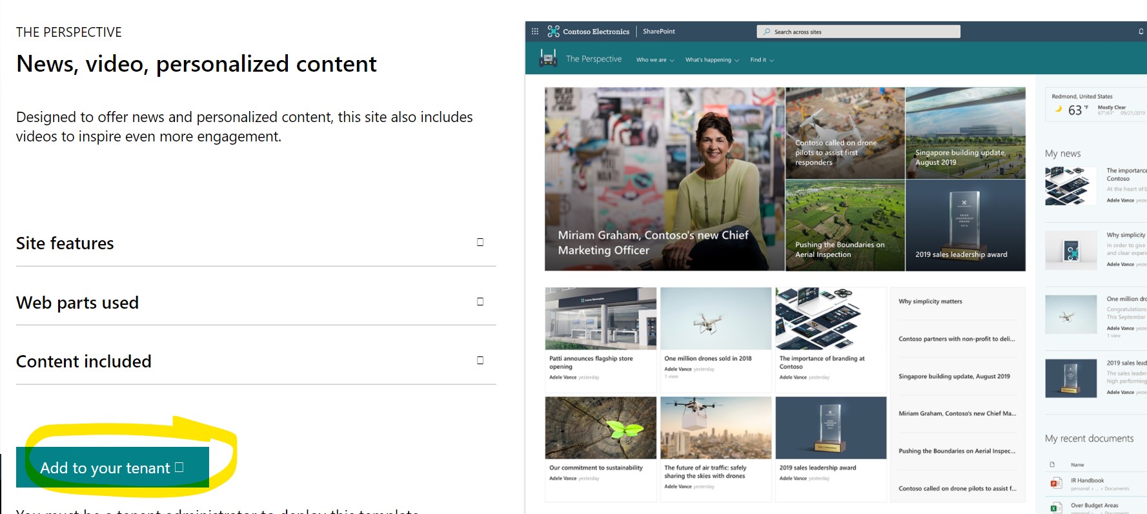The image size is (1147, 514).
Task: Open Patti announces flagship store opening card
Action: click(x=601, y=340)
